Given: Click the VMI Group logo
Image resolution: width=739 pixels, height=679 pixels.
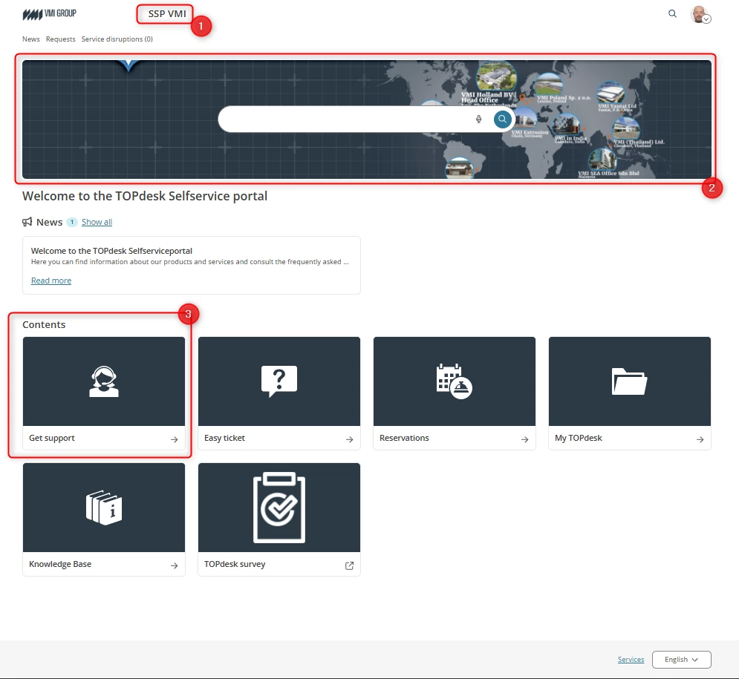Looking at the screenshot, I should [x=50, y=14].
